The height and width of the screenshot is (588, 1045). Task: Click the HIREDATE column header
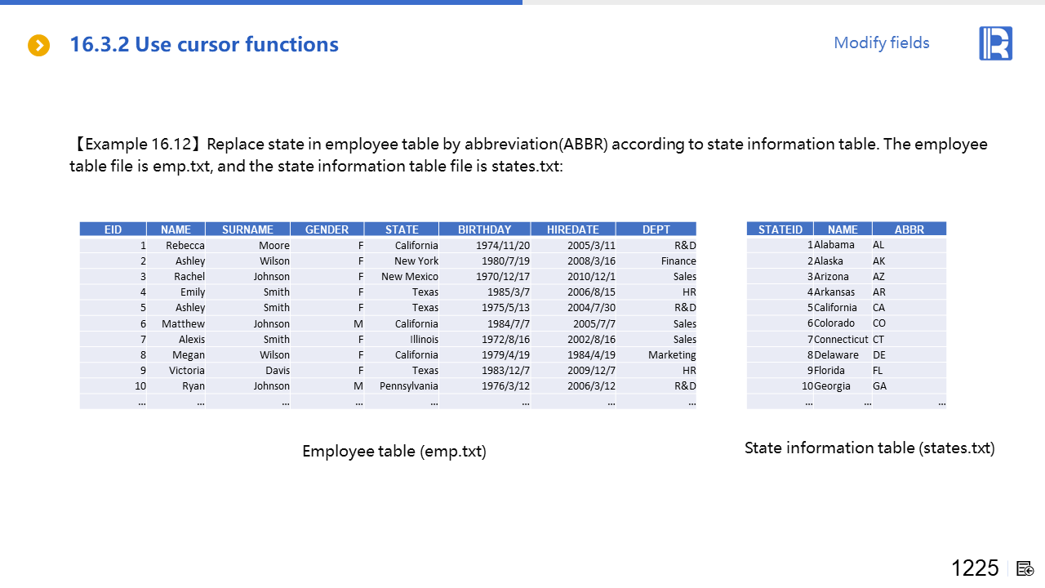[573, 229]
